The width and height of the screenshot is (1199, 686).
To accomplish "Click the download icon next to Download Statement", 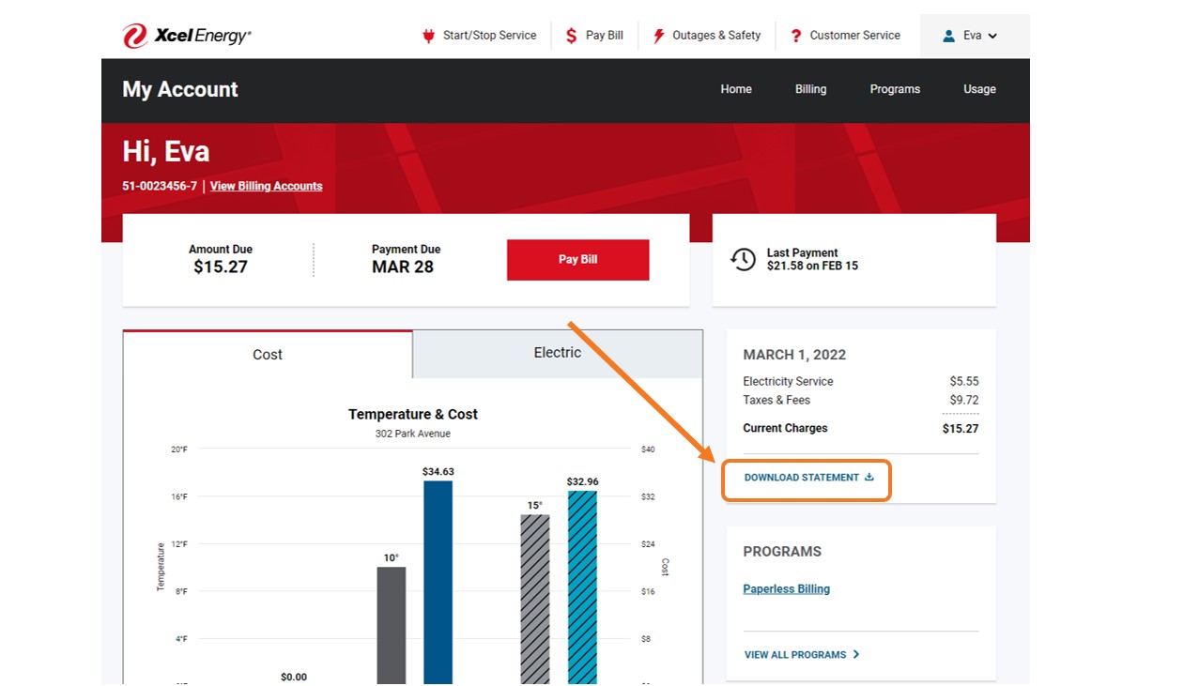I will tap(869, 477).
